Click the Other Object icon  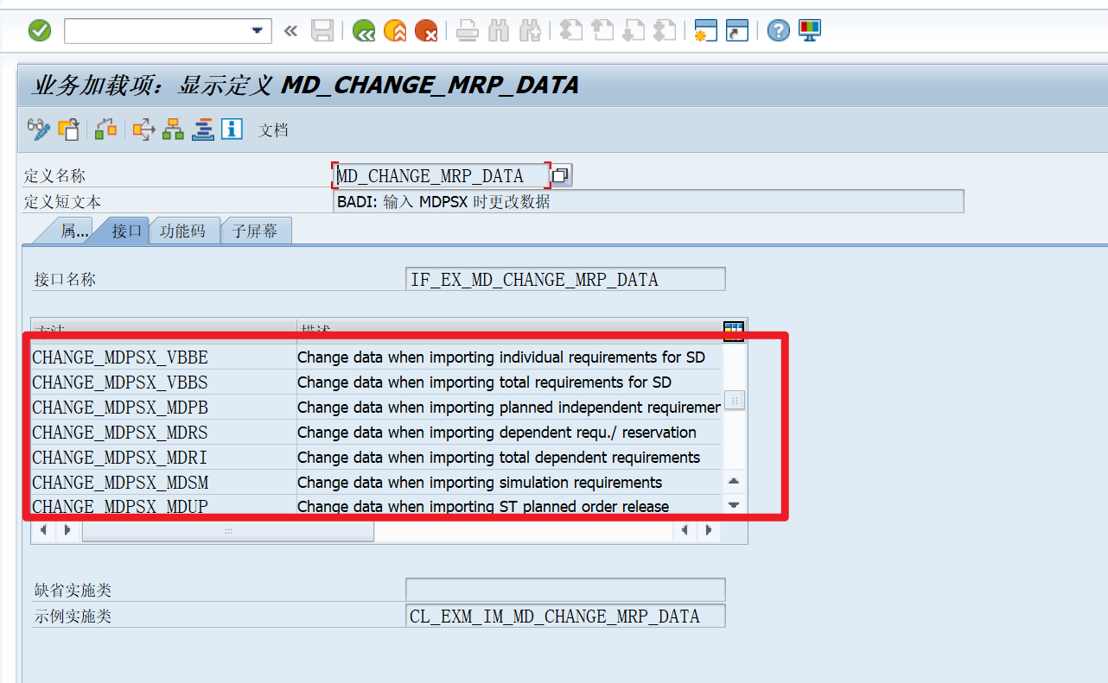click(x=68, y=130)
